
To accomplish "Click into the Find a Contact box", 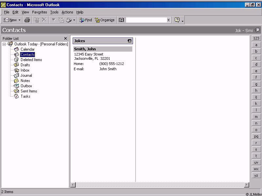I will click(x=146, y=20).
